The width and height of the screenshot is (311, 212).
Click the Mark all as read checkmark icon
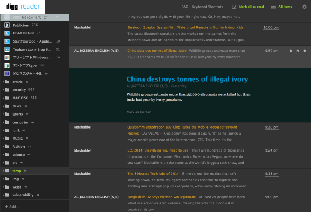pyautogui.click(x=234, y=7)
